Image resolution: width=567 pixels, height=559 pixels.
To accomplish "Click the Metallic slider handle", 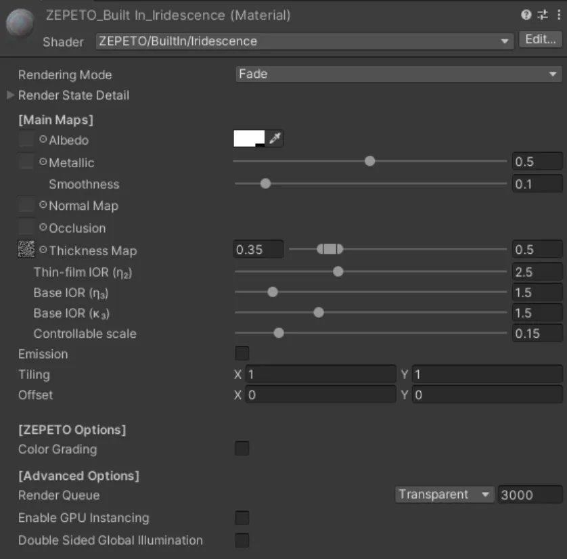I will click(369, 161).
